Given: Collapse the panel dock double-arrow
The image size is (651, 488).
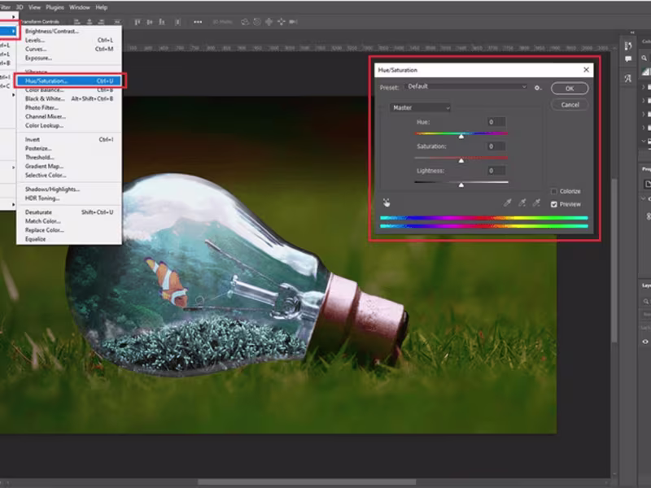Looking at the screenshot, I should (x=632, y=33).
